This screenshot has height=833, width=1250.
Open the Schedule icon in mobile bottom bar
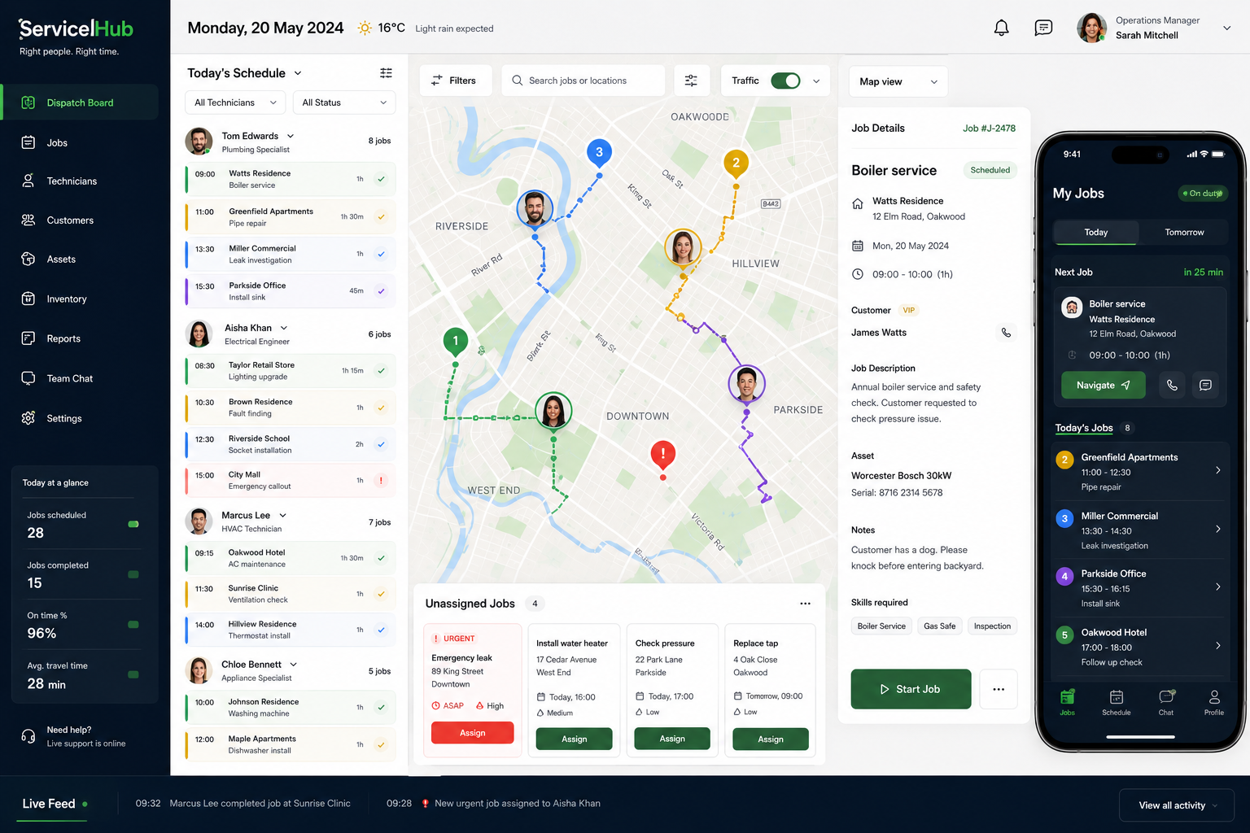(x=1117, y=703)
